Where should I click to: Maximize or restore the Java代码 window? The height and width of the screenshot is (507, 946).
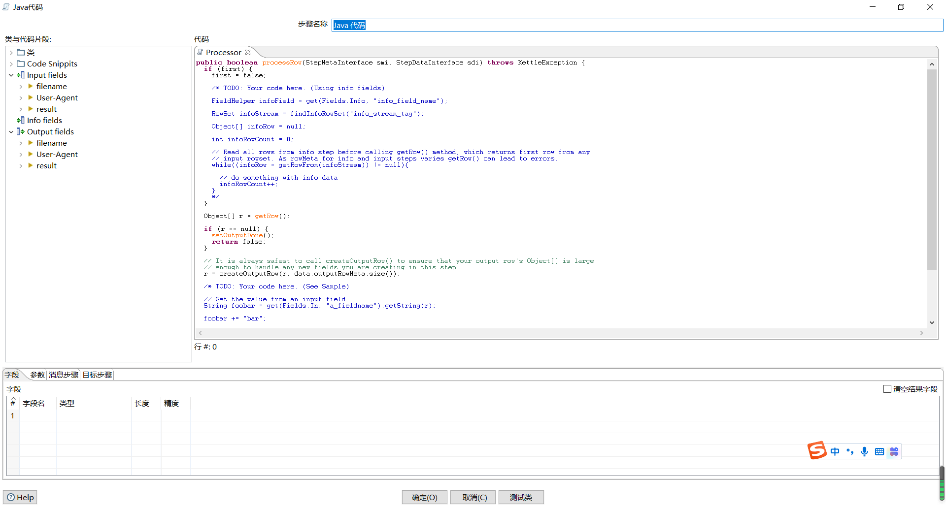[901, 7]
